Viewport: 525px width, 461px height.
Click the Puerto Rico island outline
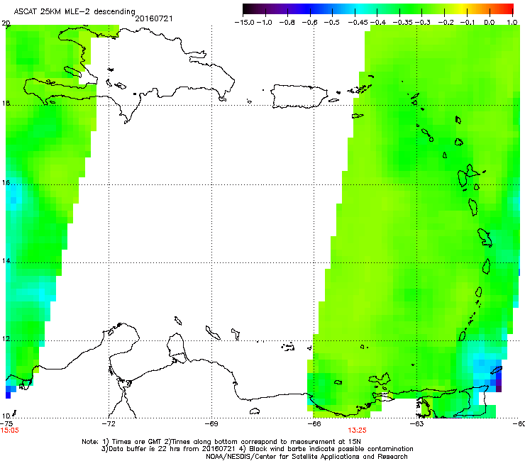(x=299, y=96)
